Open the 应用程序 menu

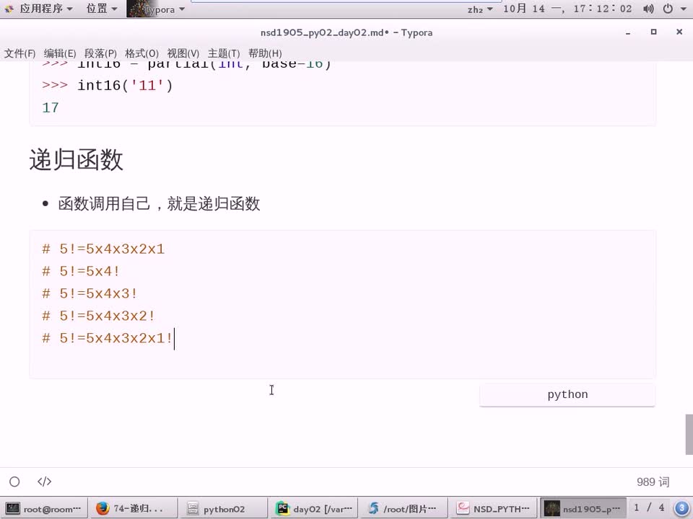click(x=45, y=9)
